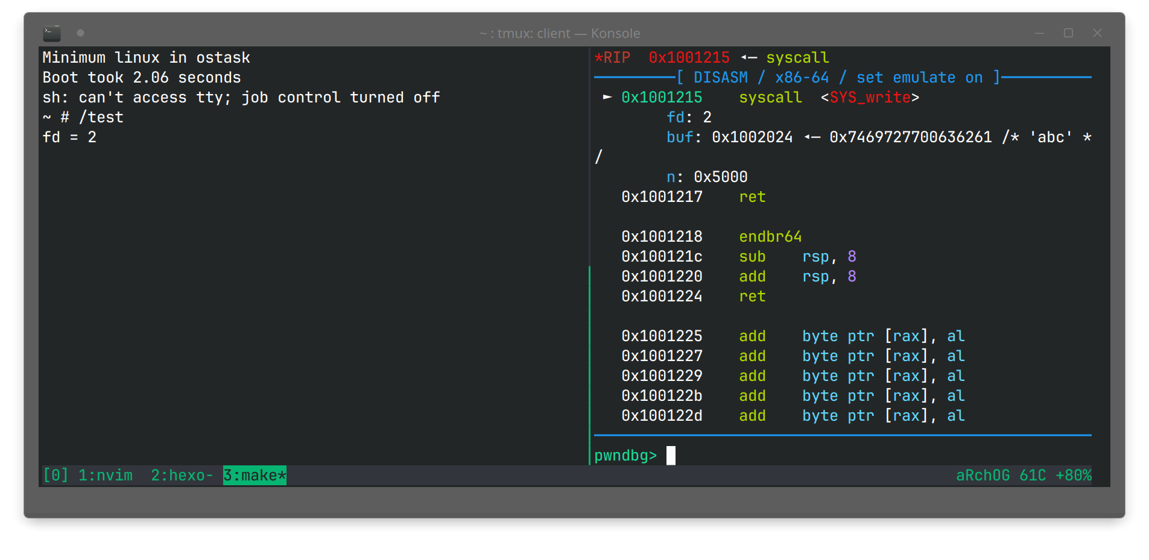
Task: Click the aRchOG hostname label in status bar
Action: tap(983, 475)
